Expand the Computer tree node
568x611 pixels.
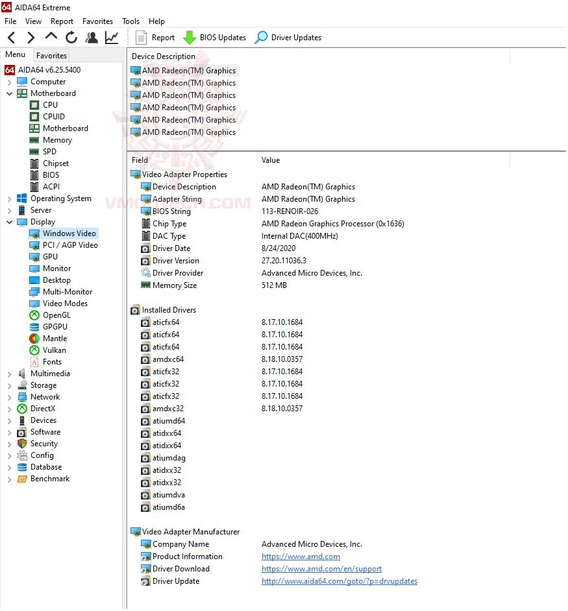click(x=9, y=82)
